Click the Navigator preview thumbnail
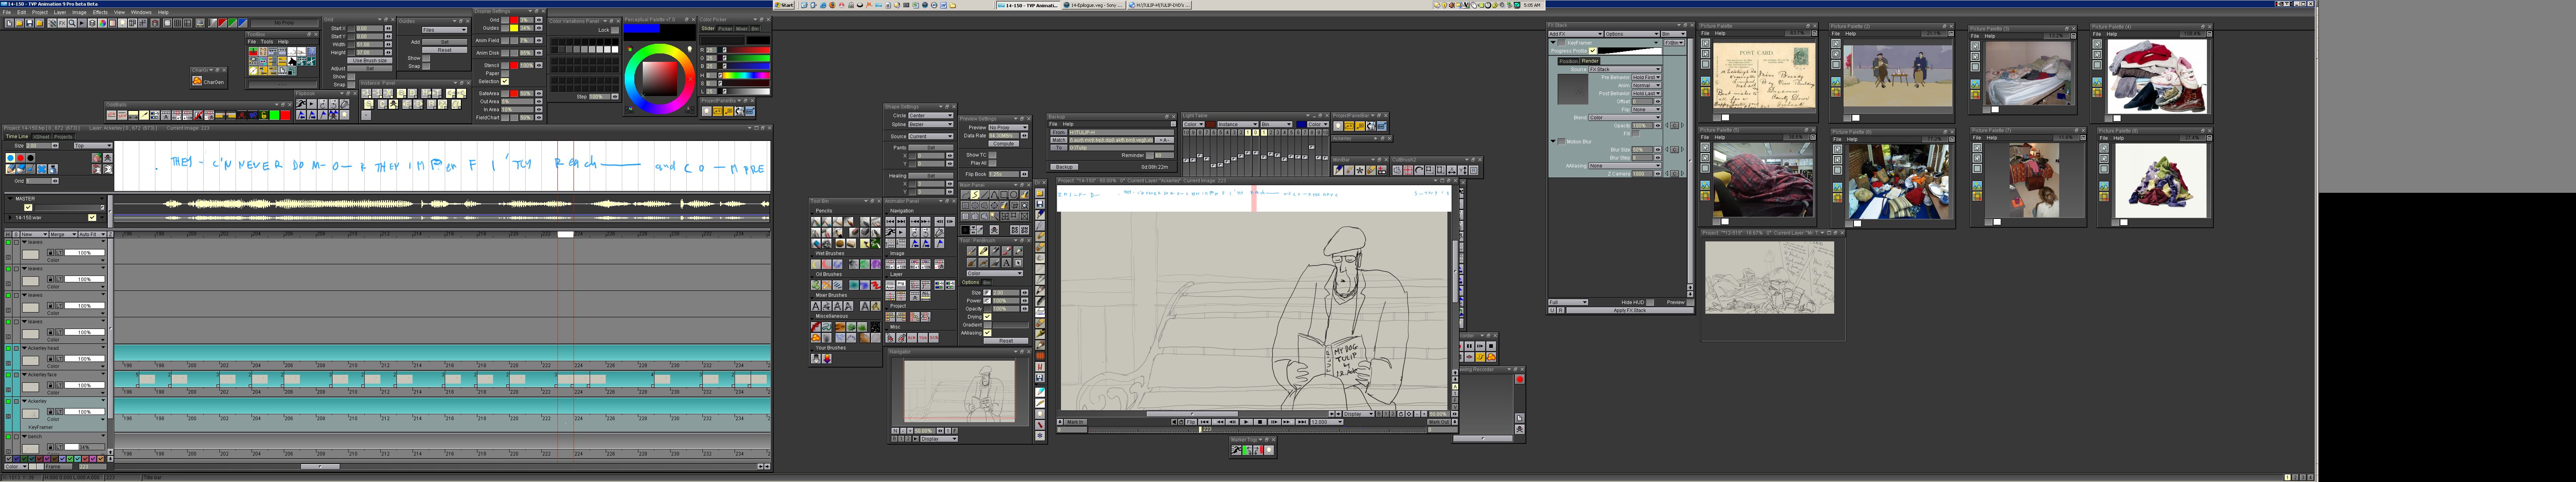 coord(960,391)
